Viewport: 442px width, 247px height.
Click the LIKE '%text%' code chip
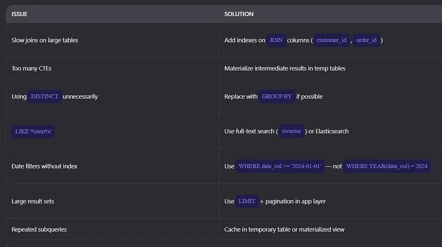[x=33, y=131]
